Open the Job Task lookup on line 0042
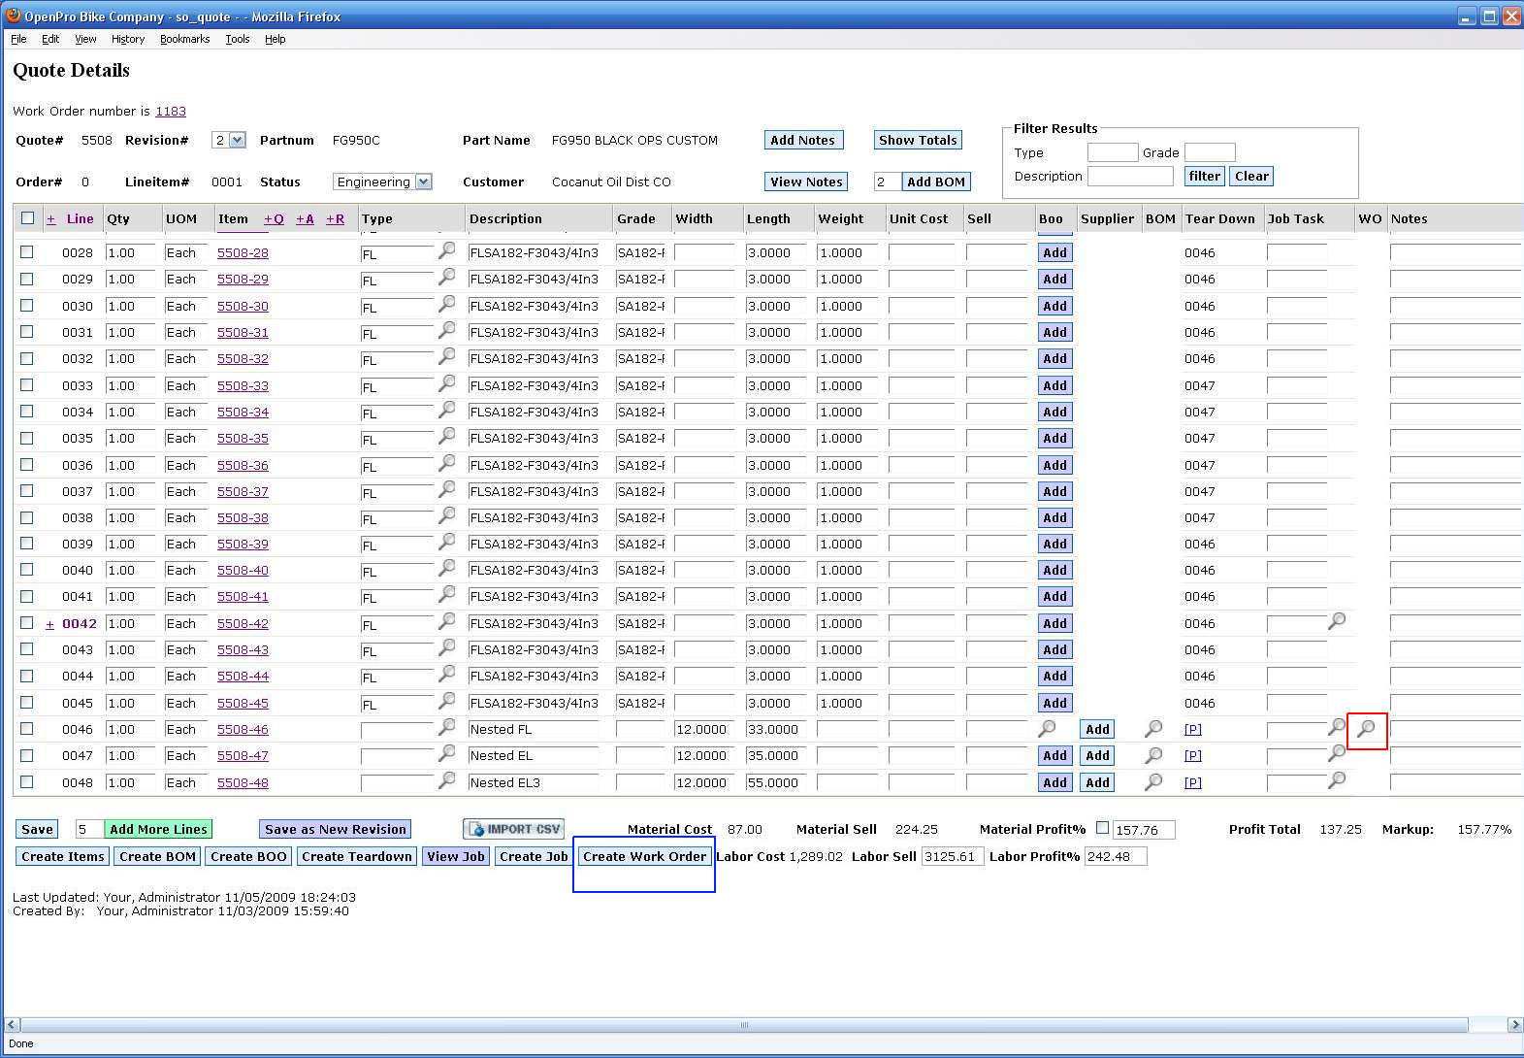The width and height of the screenshot is (1524, 1058). click(x=1336, y=621)
